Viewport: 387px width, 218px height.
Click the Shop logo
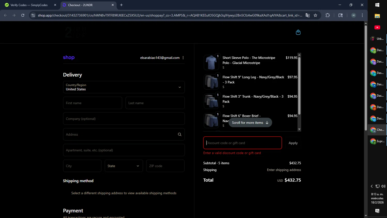[69, 58]
